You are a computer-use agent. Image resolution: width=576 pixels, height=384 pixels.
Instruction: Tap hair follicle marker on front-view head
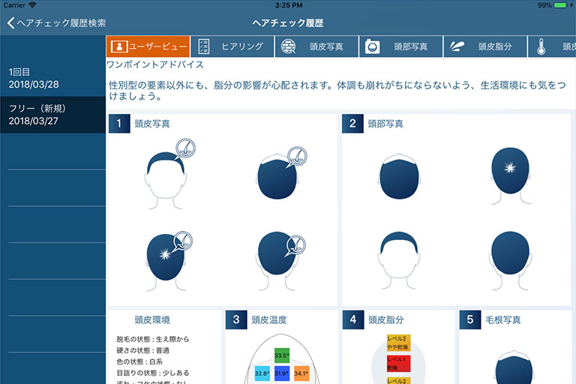pyautogui.click(x=185, y=148)
